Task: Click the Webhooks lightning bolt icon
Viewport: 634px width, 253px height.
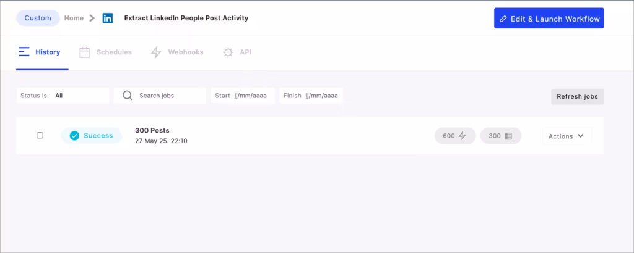Action: [x=156, y=52]
